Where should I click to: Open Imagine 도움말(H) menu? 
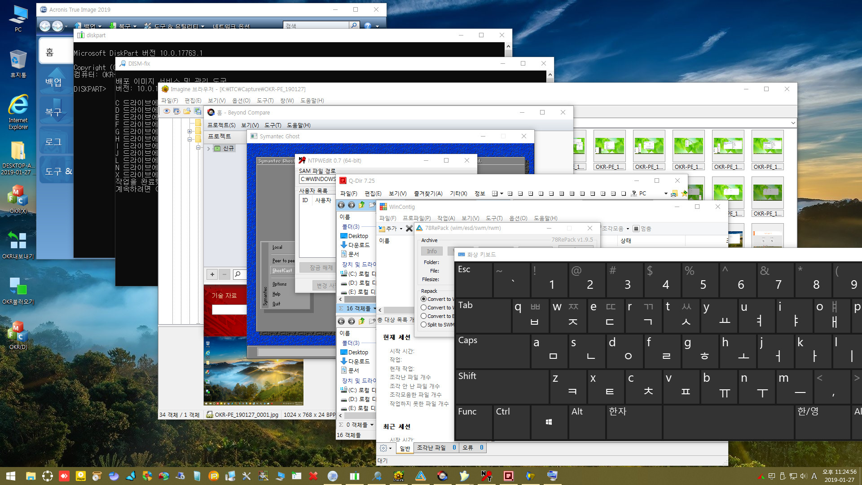point(312,101)
